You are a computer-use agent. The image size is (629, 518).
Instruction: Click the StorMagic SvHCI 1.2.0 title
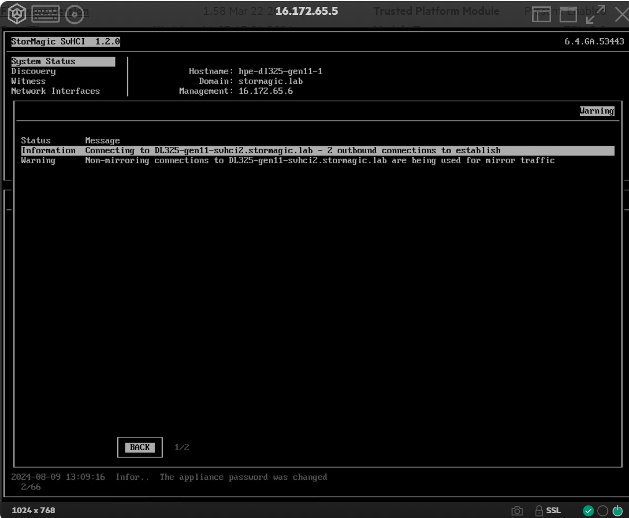click(65, 41)
